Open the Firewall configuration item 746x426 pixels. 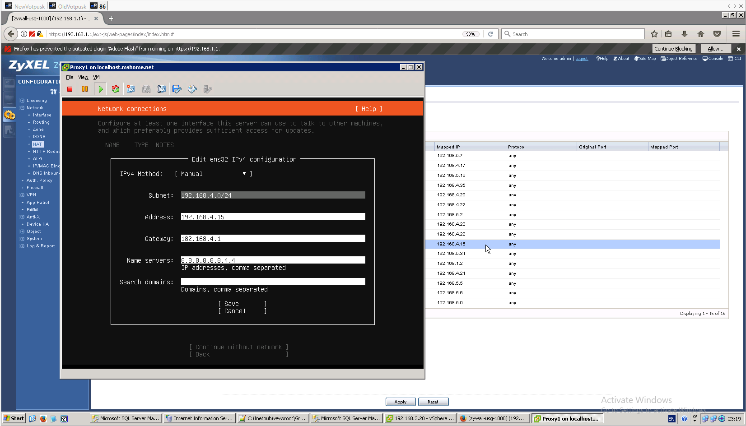35,188
